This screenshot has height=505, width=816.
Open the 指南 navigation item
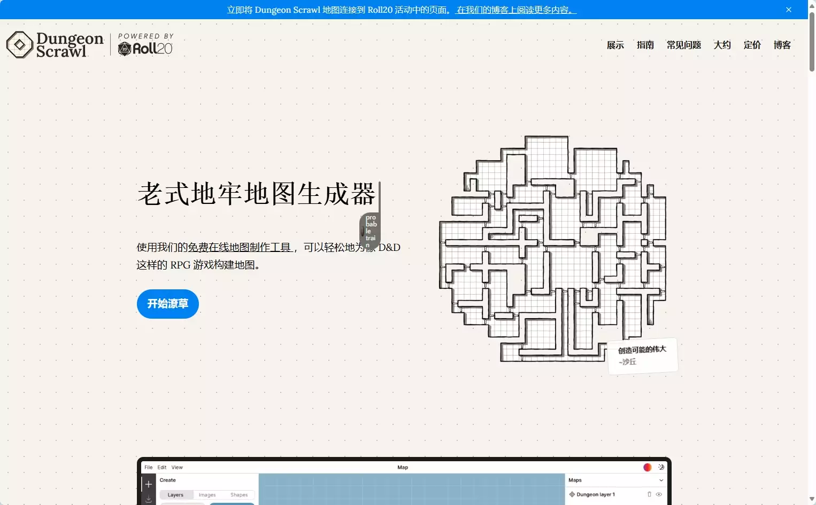(x=645, y=45)
